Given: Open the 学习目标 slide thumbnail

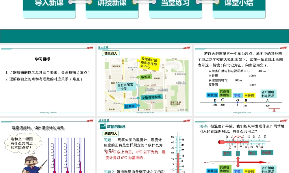Looking at the screenshot, I should pos(48,80).
